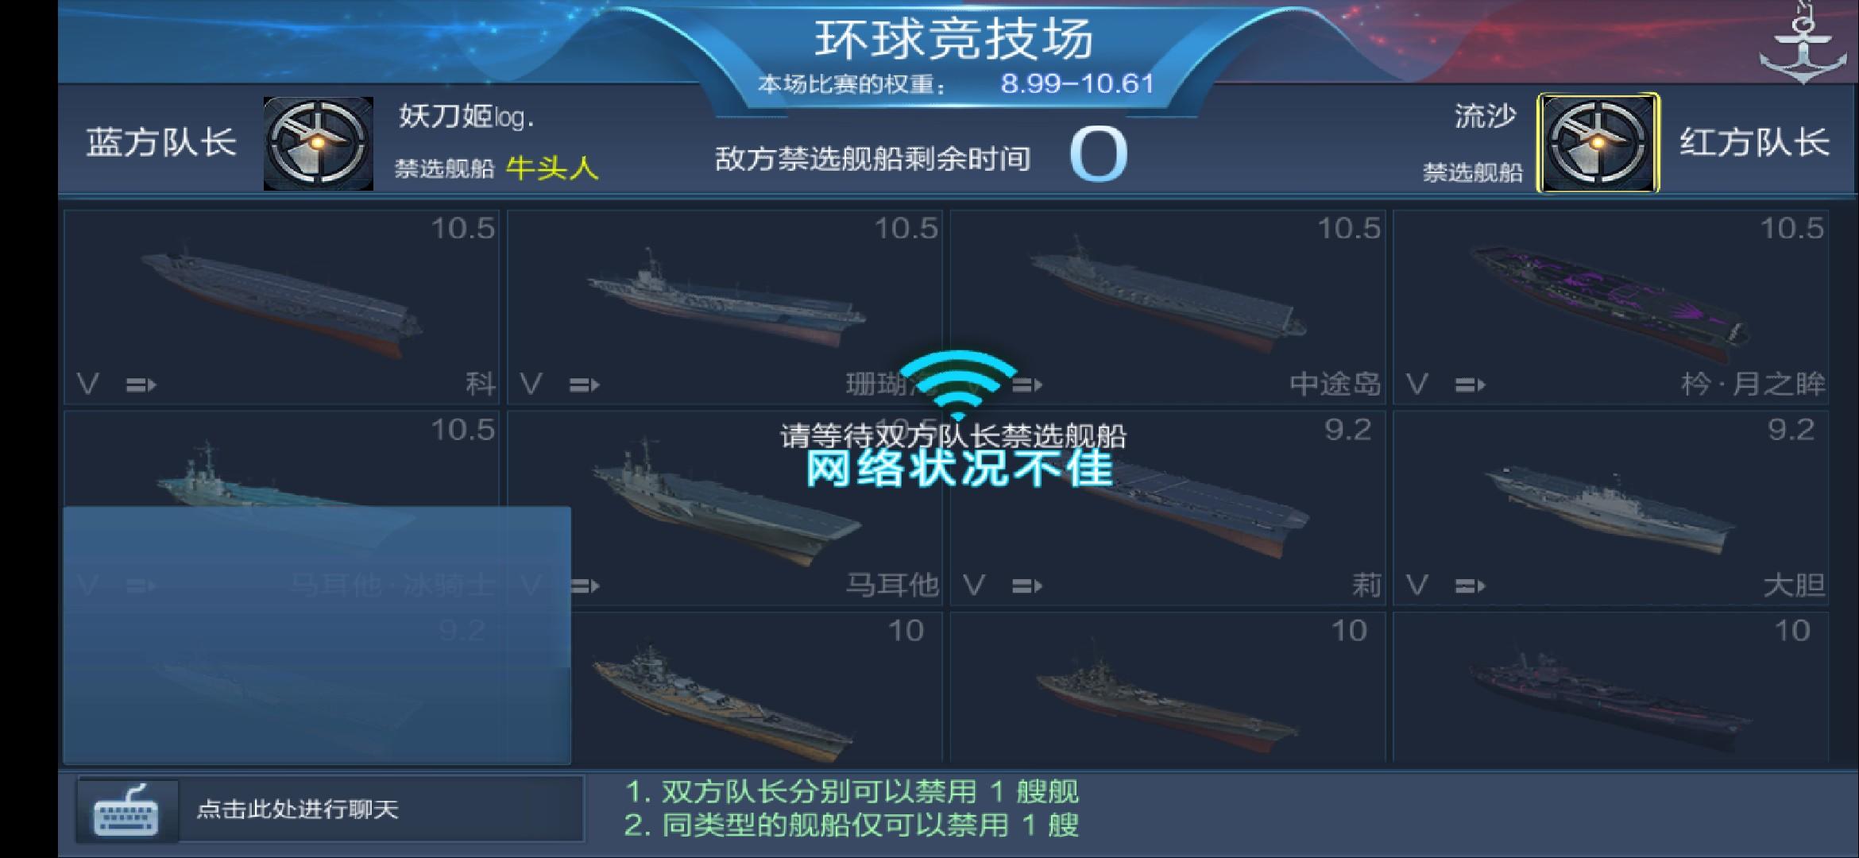
Task: Click the 牛头人 banned ship label
Action: coord(552,168)
